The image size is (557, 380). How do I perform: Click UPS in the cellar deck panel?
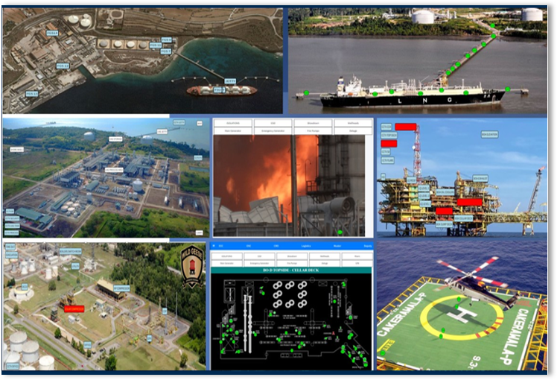(357, 264)
